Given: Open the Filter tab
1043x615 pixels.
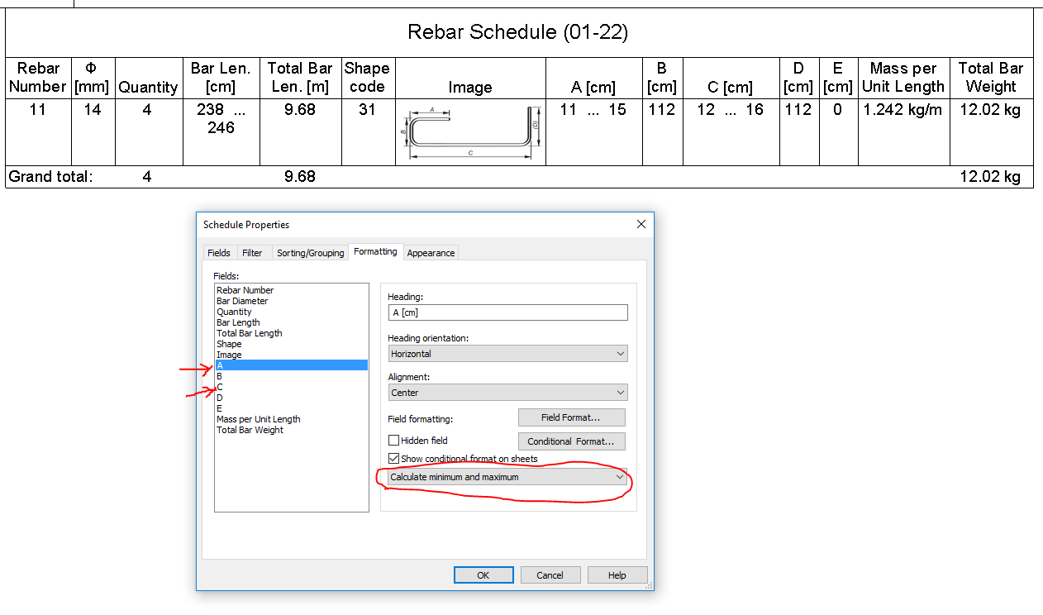Looking at the screenshot, I should [x=253, y=252].
